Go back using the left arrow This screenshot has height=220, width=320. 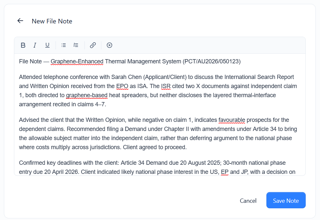20,21
